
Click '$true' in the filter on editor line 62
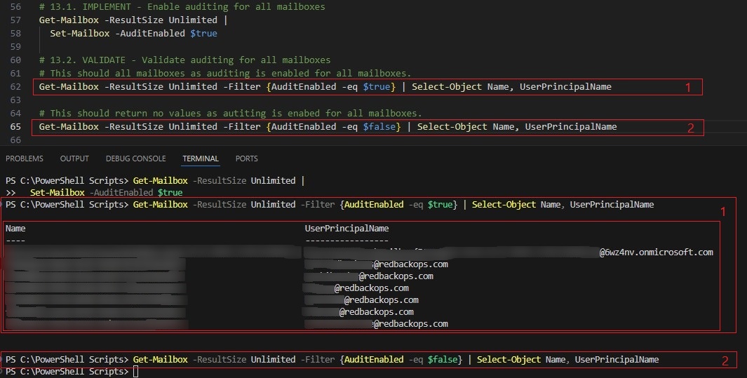pos(377,87)
